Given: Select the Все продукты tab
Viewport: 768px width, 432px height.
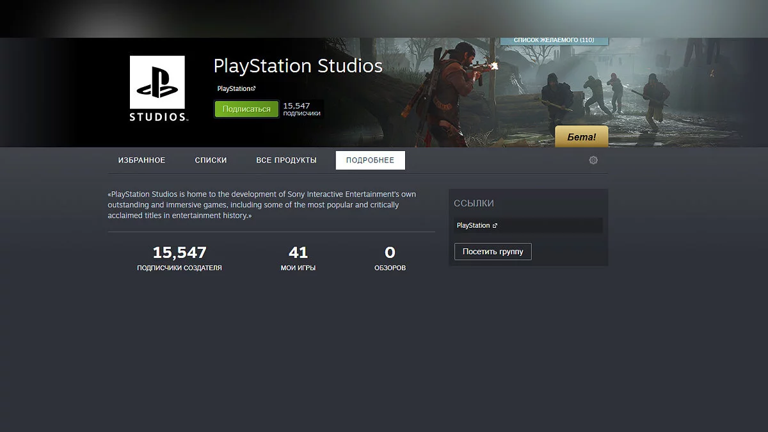Looking at the screenshot, I should coord(286,160).
